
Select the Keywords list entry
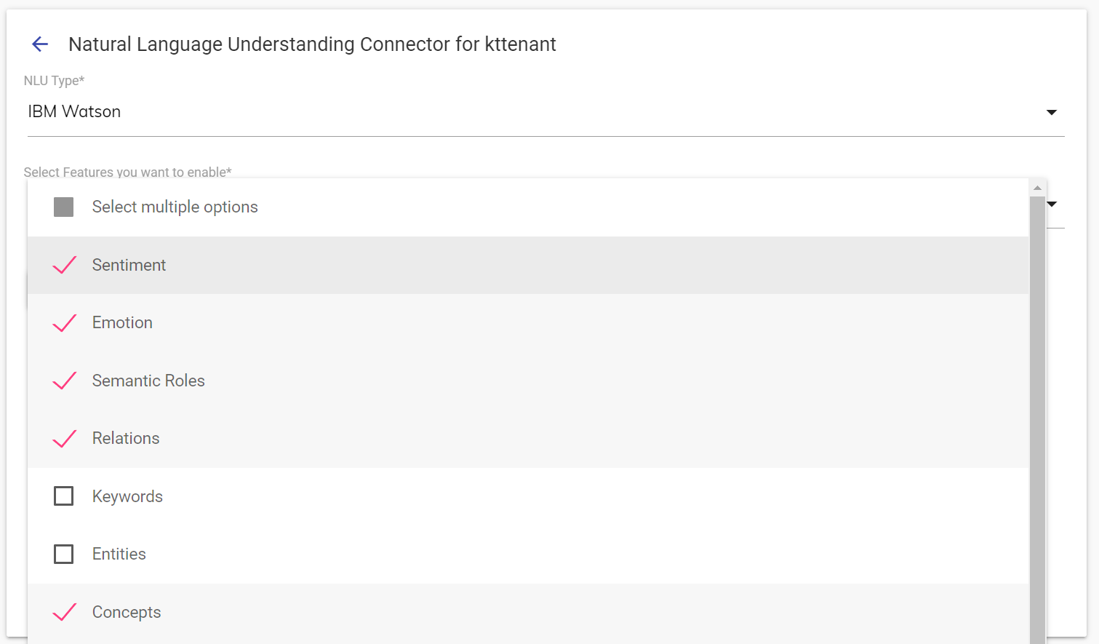pos(127,496)
